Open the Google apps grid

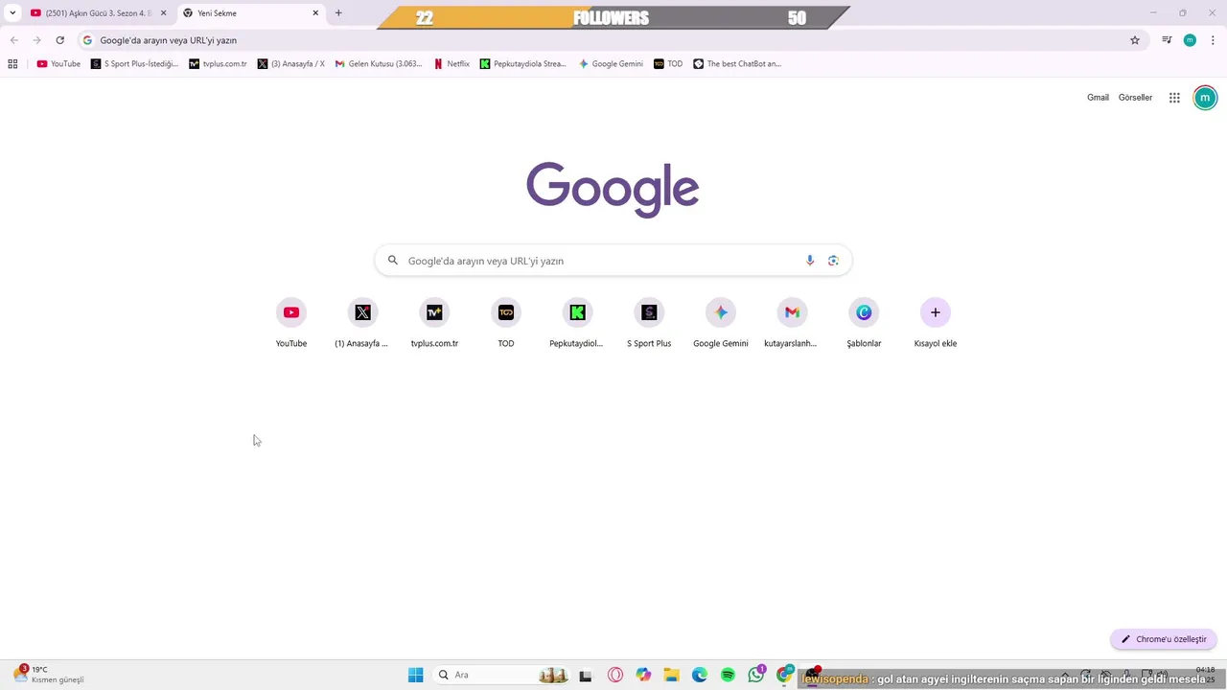click(1174, 98)
